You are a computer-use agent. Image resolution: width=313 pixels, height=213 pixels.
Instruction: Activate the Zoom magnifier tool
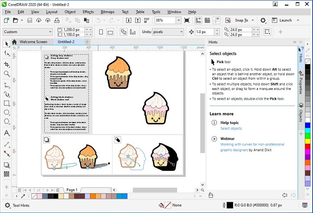click(6, 73)
